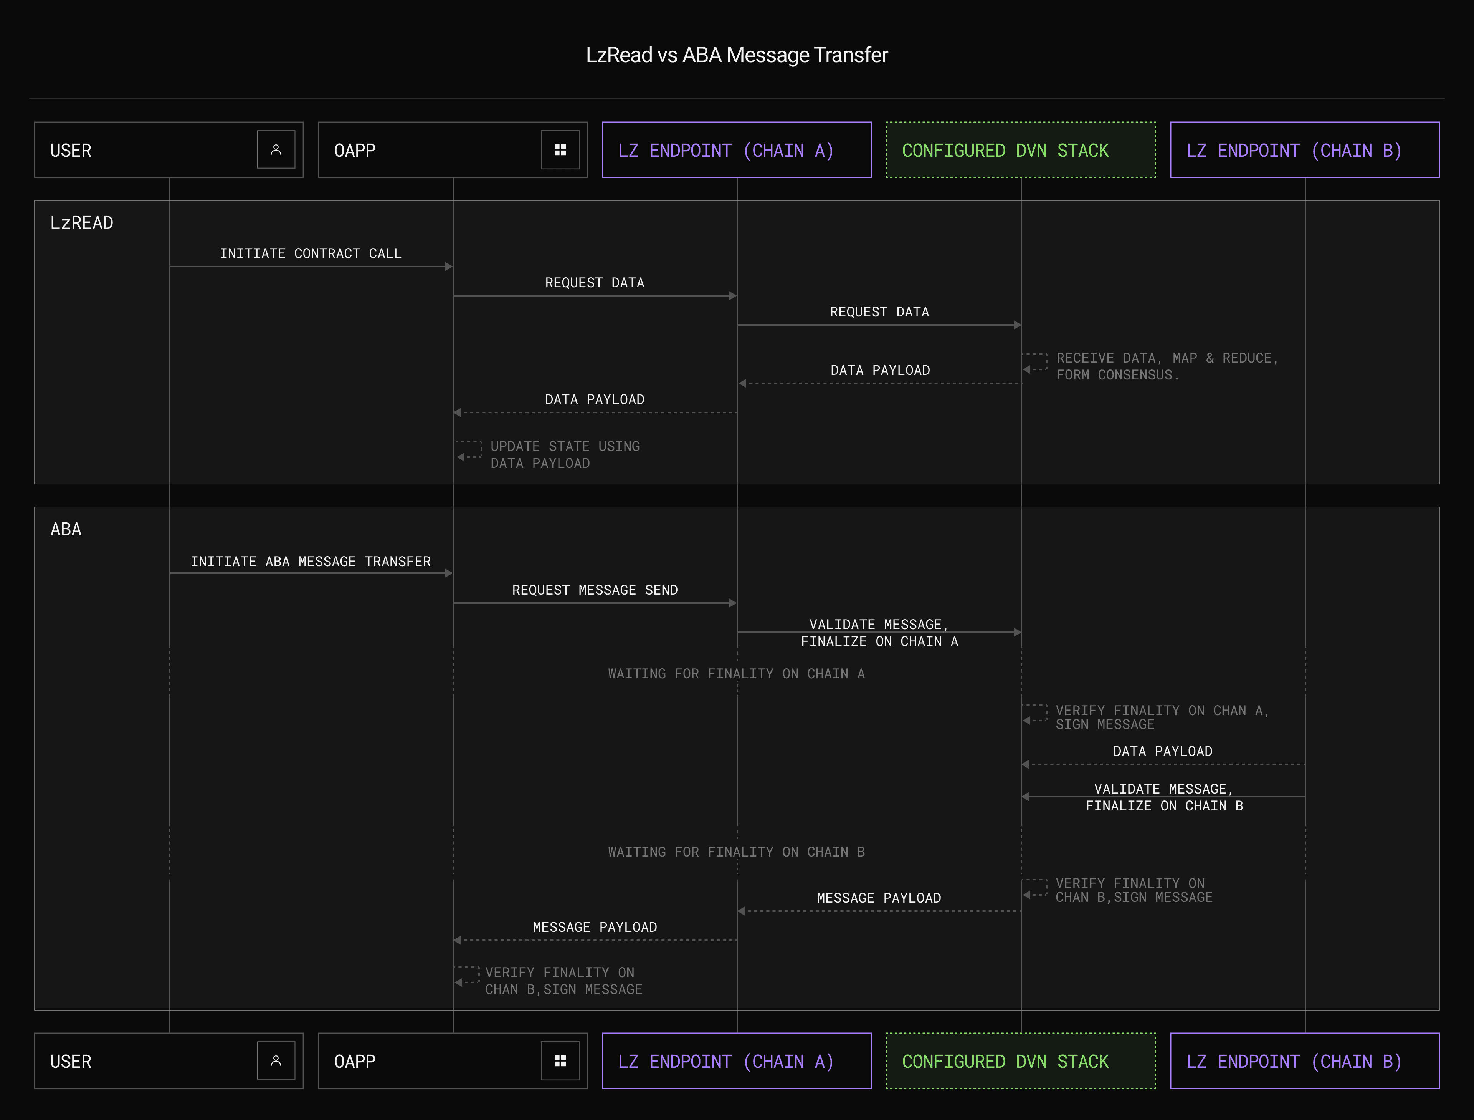This screenshot has height=1120, width=1474.
Task: Click the Validate Message, Finalize on Chain B label
Action: 1163,797
